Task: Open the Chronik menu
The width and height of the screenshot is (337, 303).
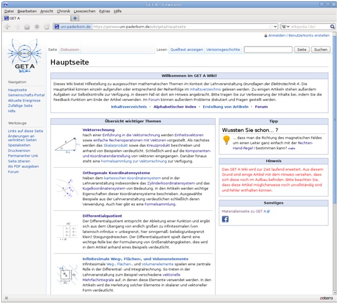Action: coord(63,11)
